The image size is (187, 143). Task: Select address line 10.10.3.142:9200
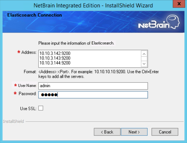pos(55,53)
